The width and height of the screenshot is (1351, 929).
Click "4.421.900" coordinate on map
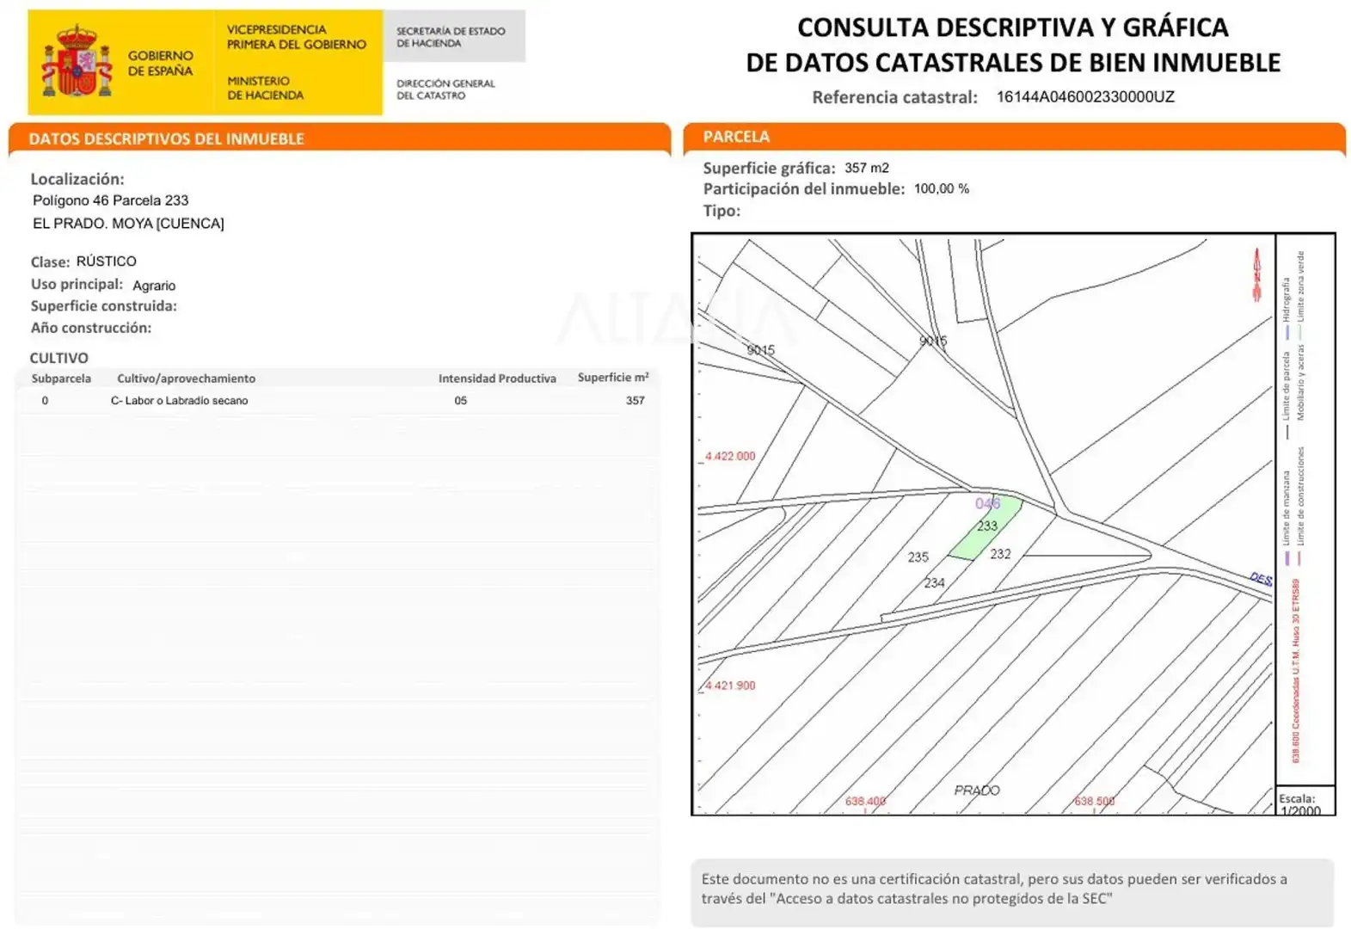tap(730, 686)
